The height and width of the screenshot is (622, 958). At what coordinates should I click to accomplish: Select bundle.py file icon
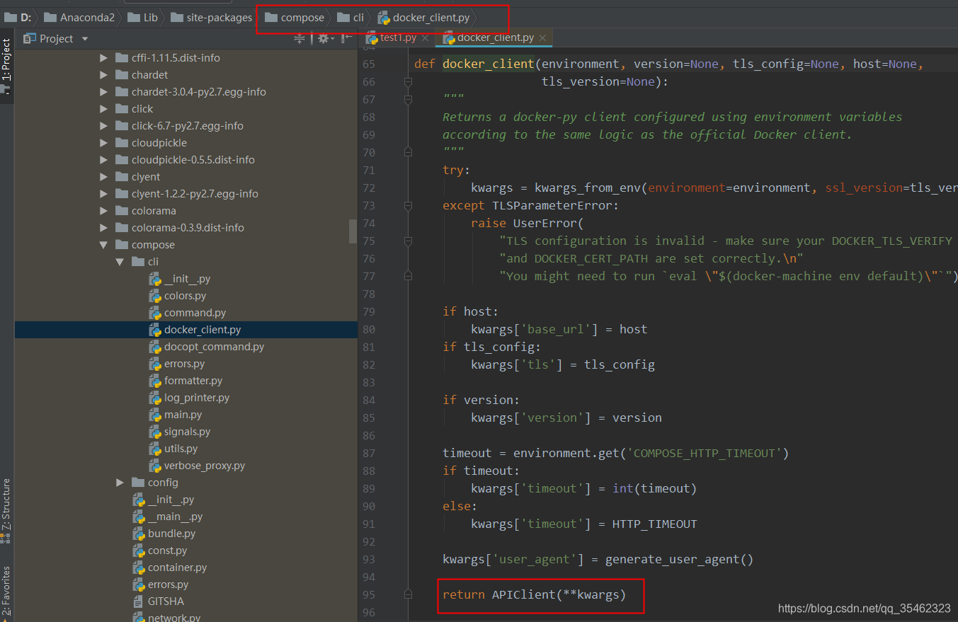click(x=139, y=534)
